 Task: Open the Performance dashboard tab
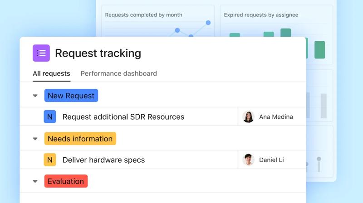[118, 73]
